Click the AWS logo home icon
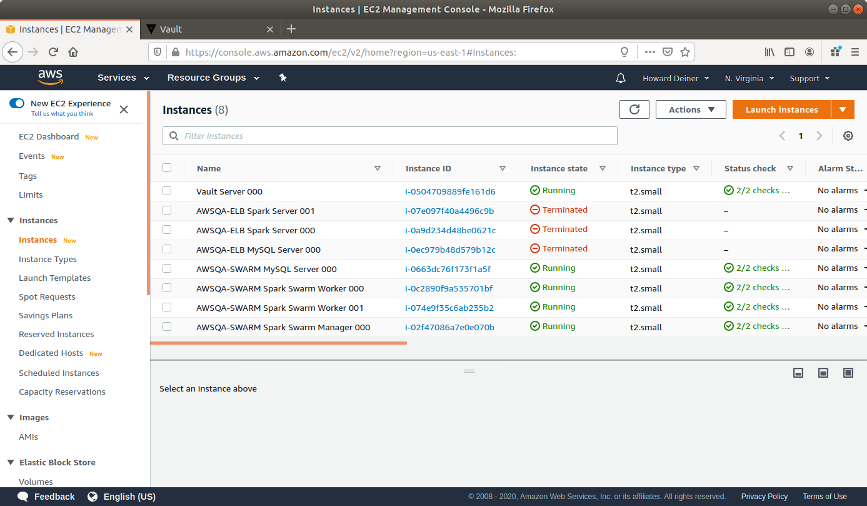The height and width of the screenshot is (506, 867). 50,77
